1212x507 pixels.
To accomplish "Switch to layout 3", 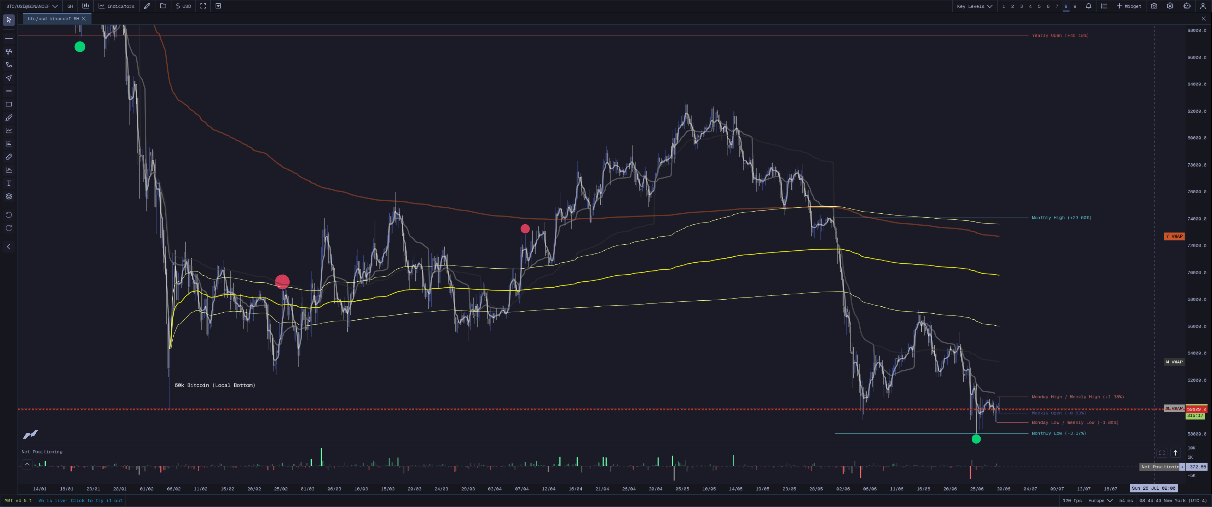I will pos(1021,6).
